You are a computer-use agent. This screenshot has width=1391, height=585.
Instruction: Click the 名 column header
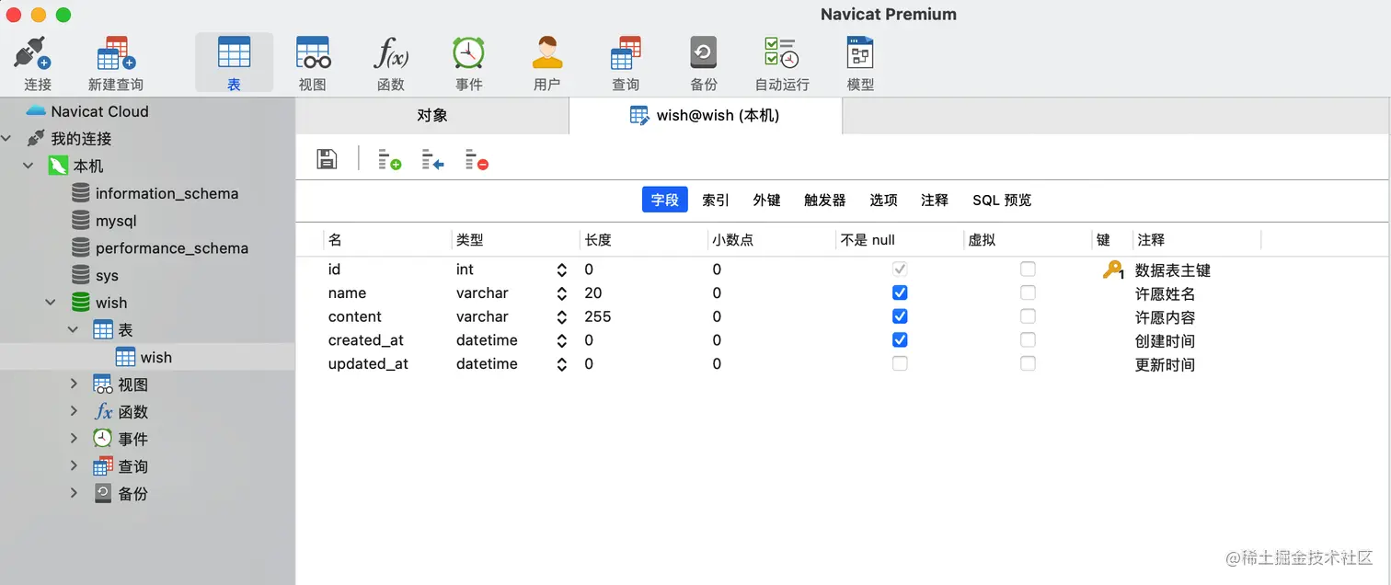point(387,240)
